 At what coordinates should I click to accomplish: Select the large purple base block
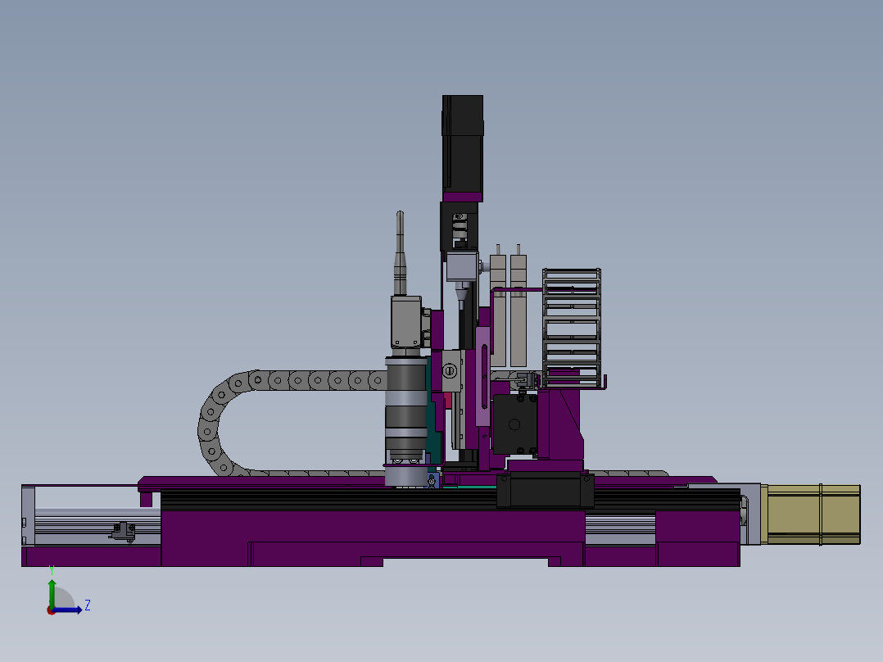373,537
